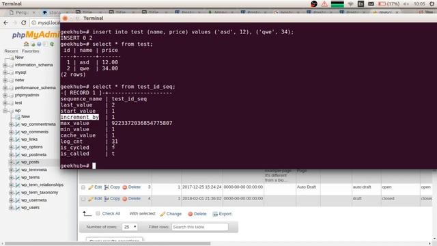Click the keyboard layout indicator
Viewport: 437px width, 246px height.
coord(361,4)
